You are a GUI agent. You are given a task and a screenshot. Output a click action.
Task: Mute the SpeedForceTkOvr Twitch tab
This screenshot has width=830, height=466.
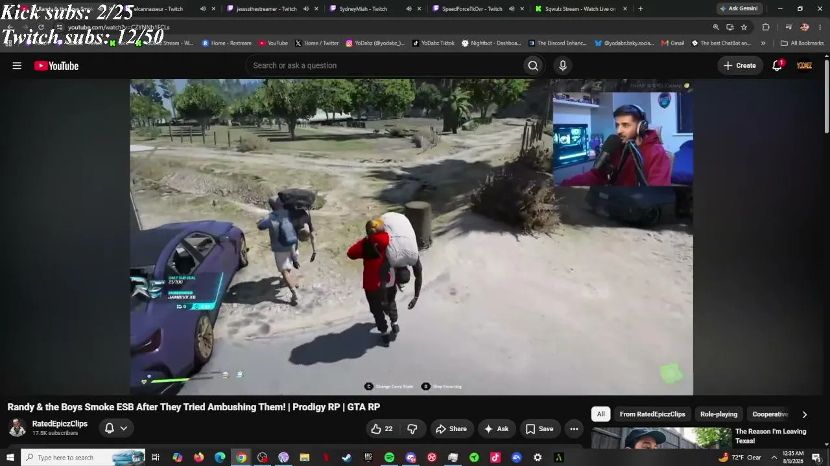coord(512,9)
